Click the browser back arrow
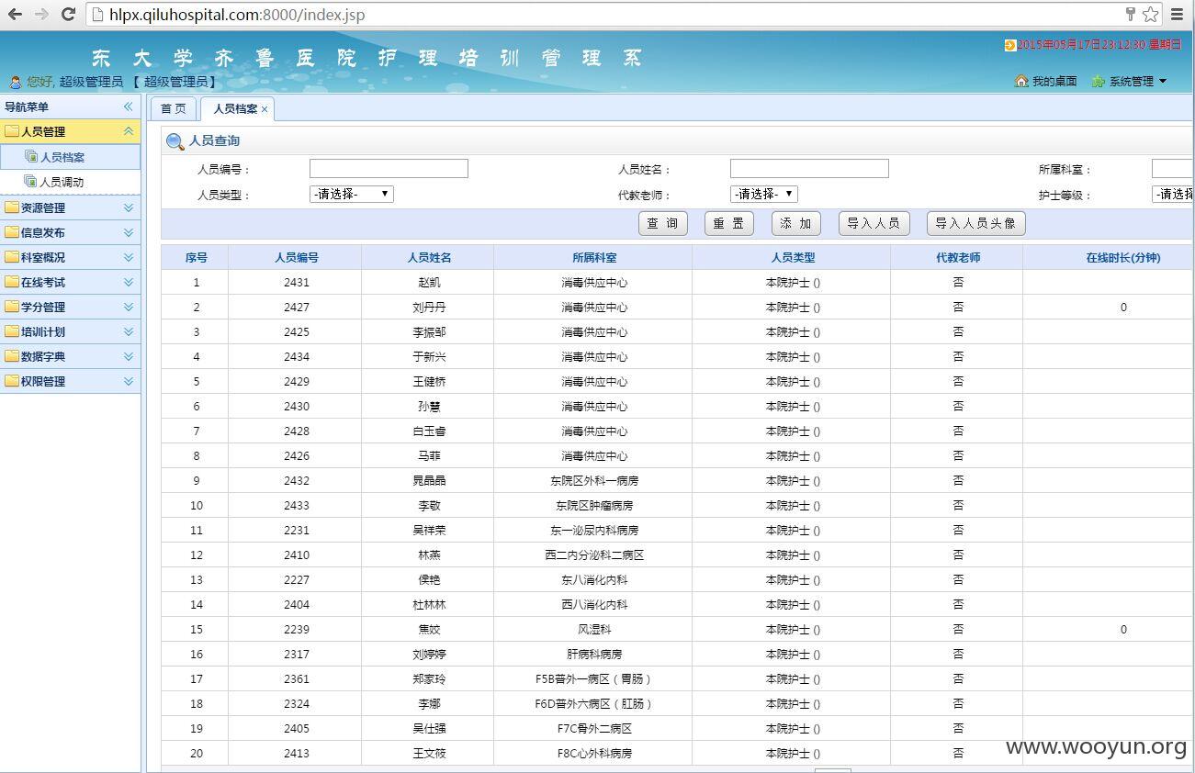The width and height of the screenshot is (1195, 773). (x=15, y=14)
